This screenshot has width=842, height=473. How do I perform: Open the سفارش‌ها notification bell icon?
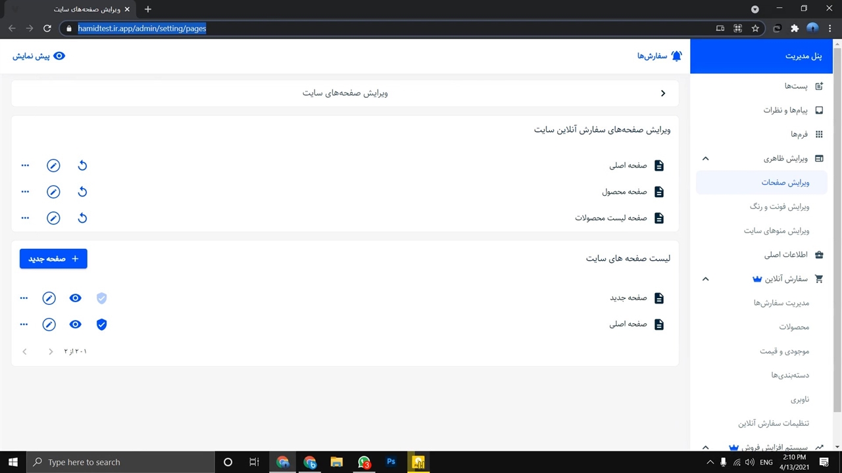click(676, 56)
